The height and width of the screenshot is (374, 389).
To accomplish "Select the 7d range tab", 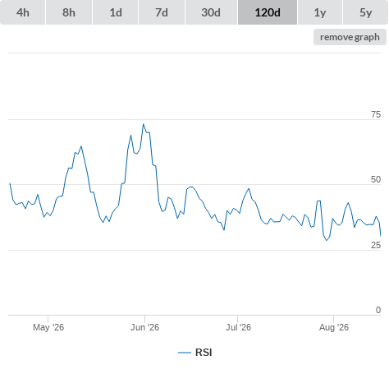I will pyautogui.click(x=162, y=12).
